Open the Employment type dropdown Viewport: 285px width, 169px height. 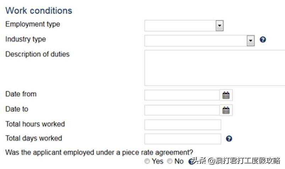click(219, 26)
